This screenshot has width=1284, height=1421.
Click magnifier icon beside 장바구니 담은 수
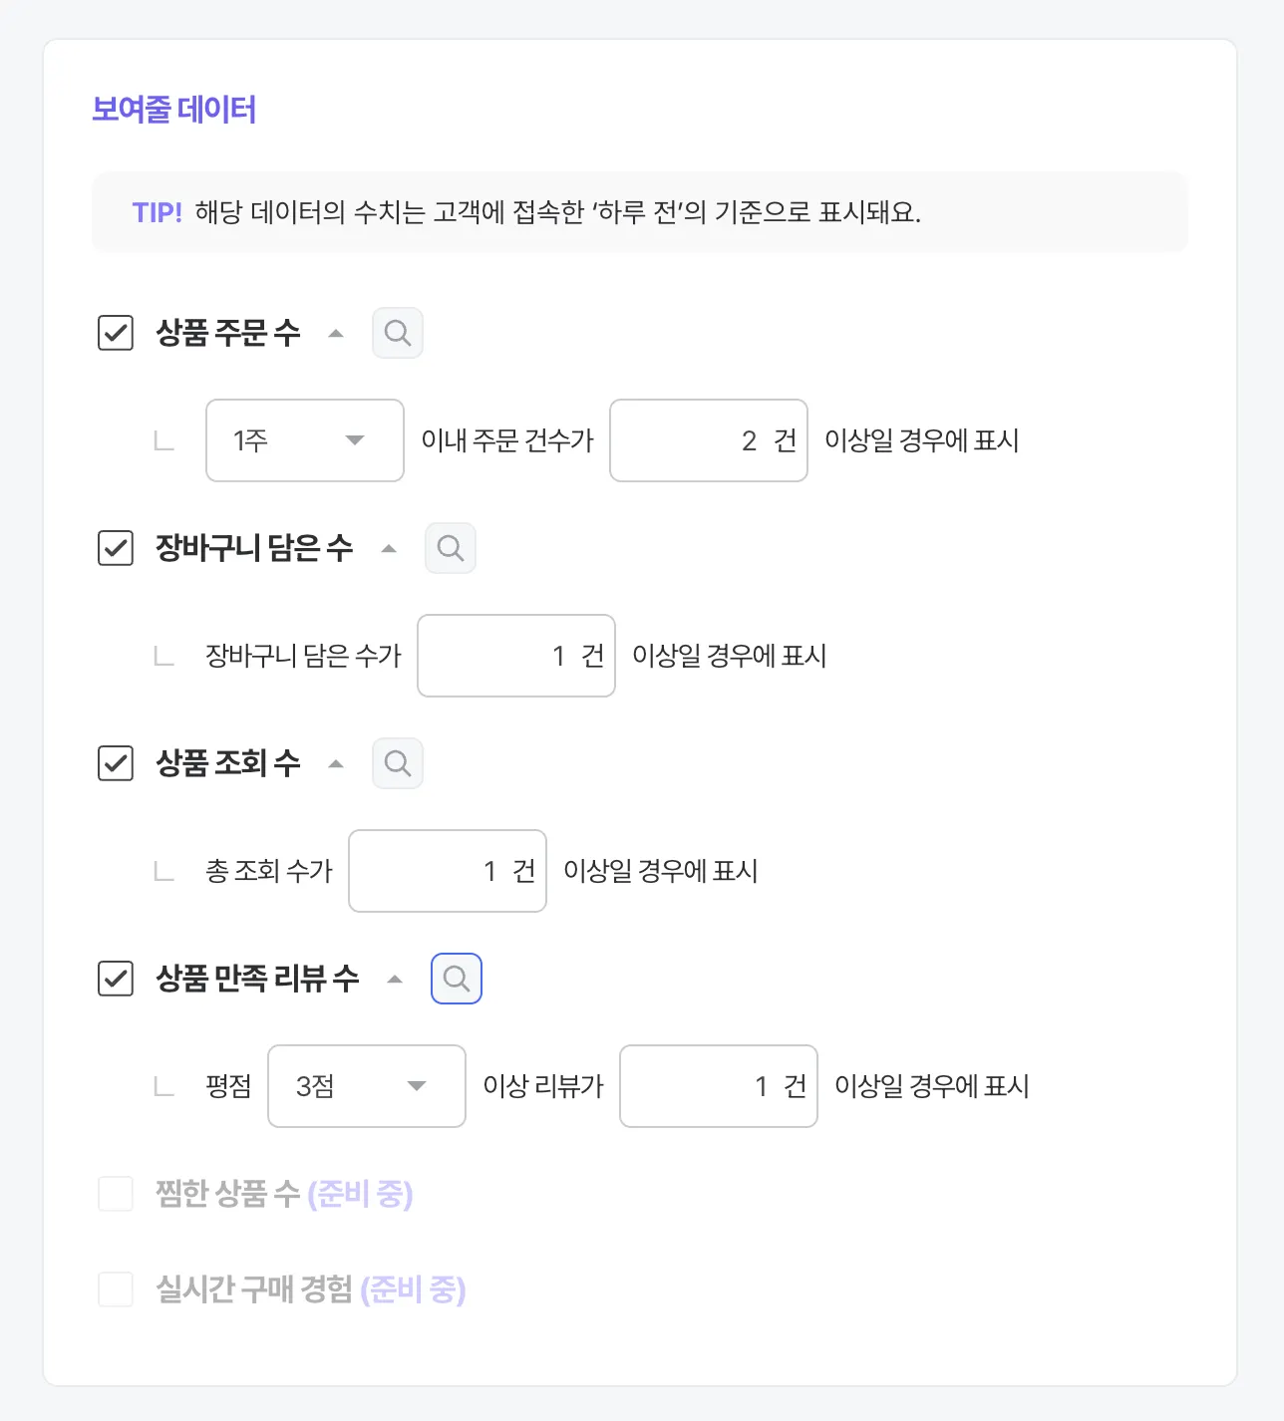[x=451, y=548]
